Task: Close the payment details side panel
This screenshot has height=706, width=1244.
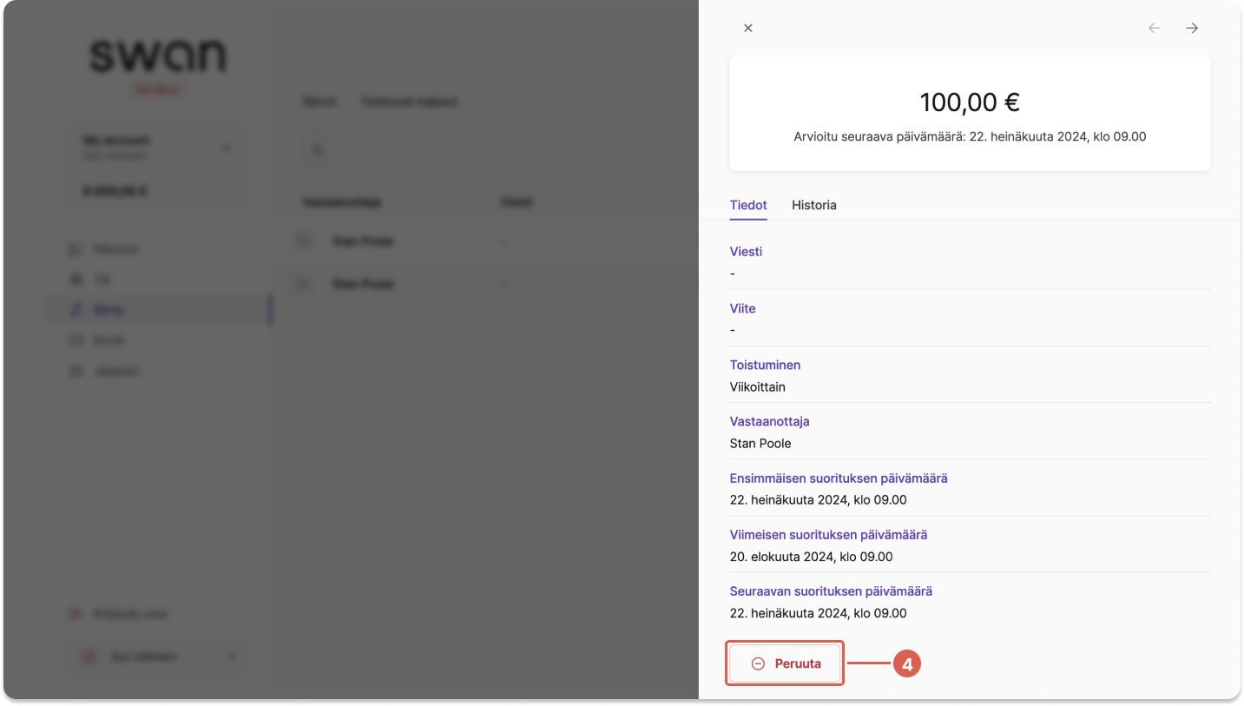Action: 748,28
